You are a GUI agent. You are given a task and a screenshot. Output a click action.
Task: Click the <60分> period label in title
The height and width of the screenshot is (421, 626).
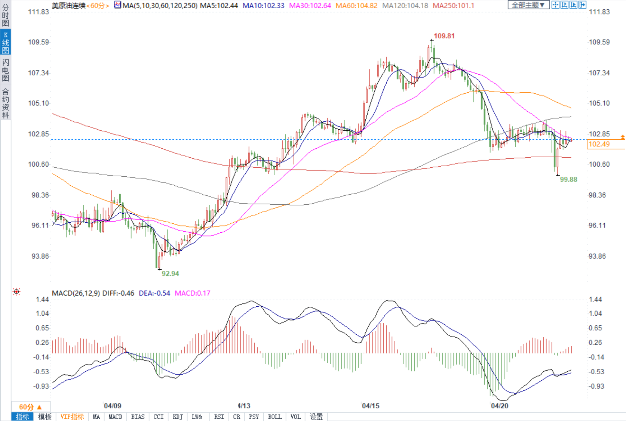pos(98,6)
